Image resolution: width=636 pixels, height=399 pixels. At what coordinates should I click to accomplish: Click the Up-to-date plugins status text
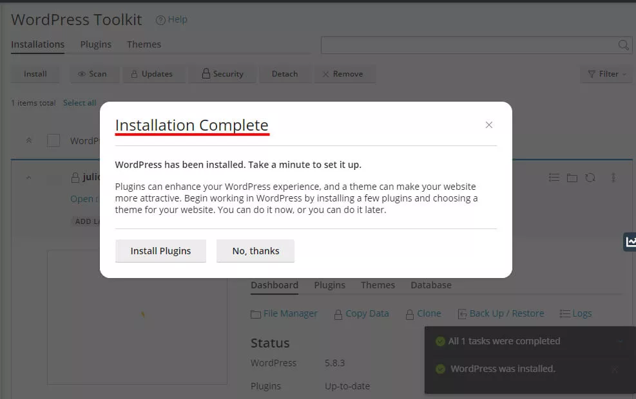click(x=347, y=386)
